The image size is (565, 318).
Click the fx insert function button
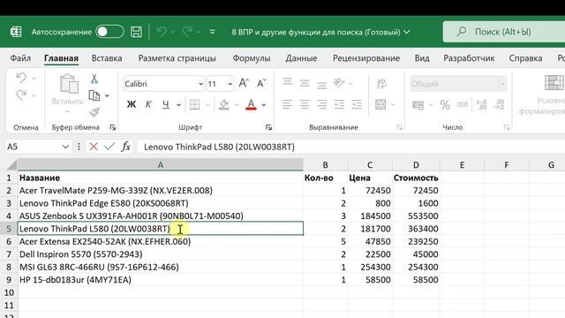(x=125, y=147)
